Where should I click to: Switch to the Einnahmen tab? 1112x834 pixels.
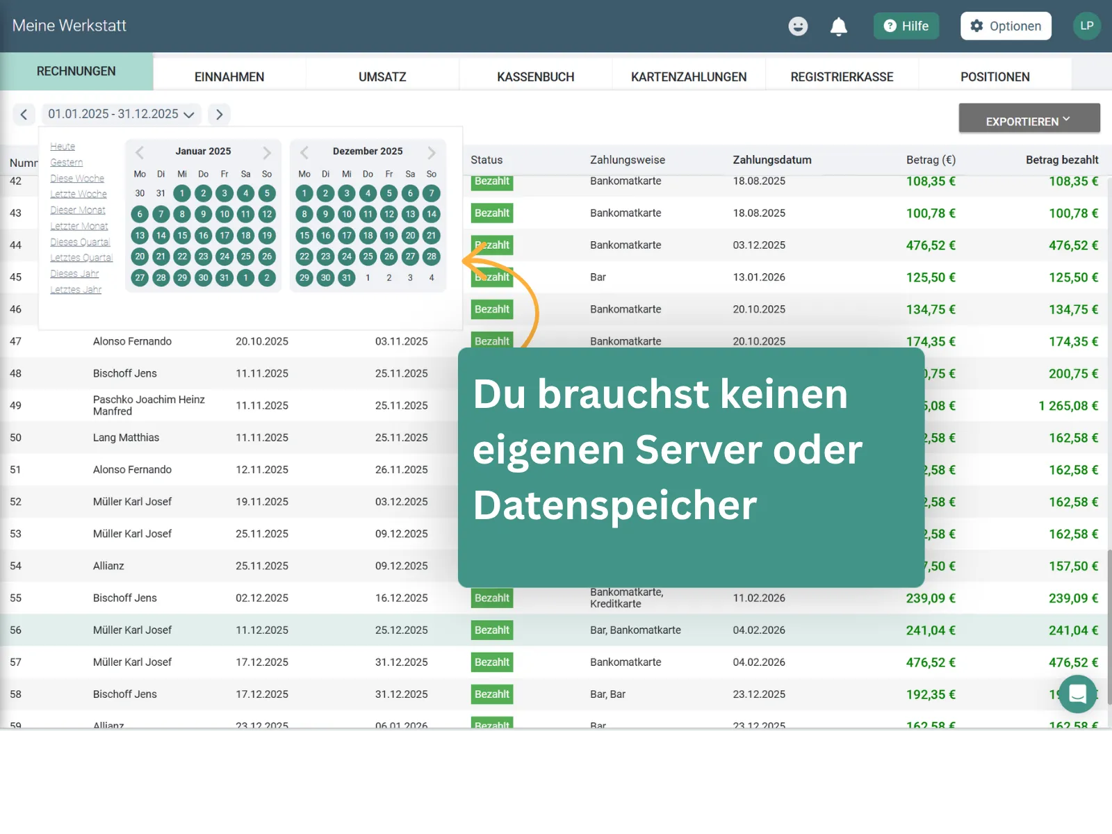[229, 76]
